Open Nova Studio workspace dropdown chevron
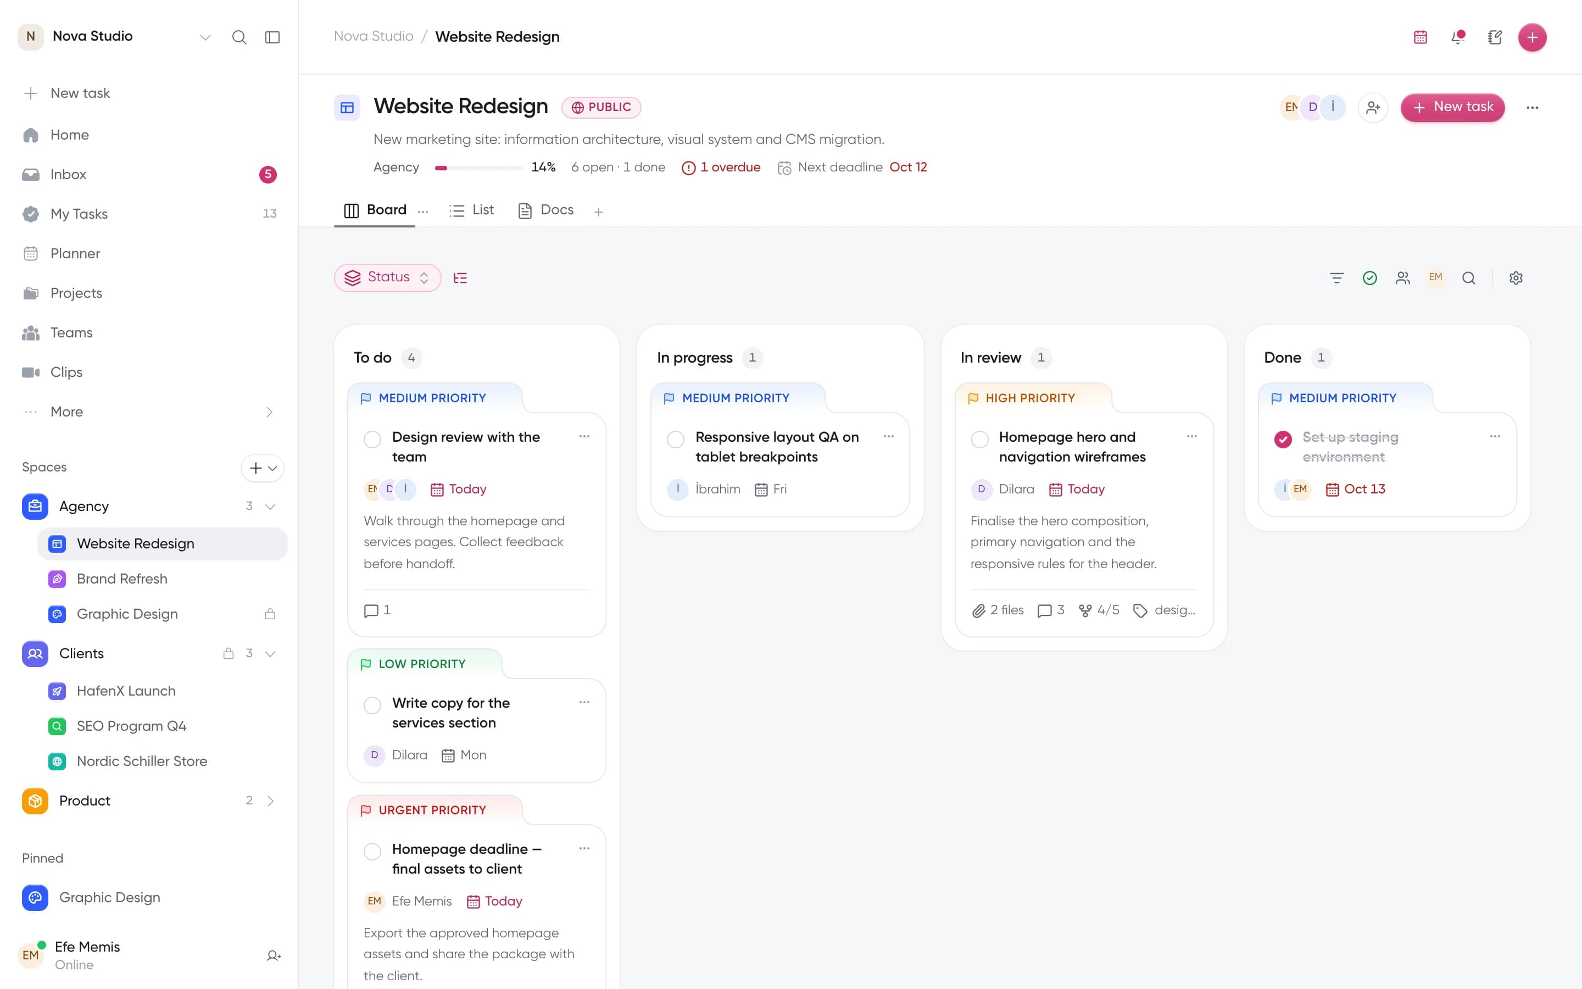The height and width of the screenshot is (989, 1582). pos(204,37)
